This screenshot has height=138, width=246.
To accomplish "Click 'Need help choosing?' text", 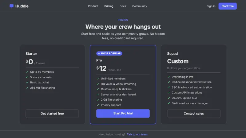I will pos(112,134).
